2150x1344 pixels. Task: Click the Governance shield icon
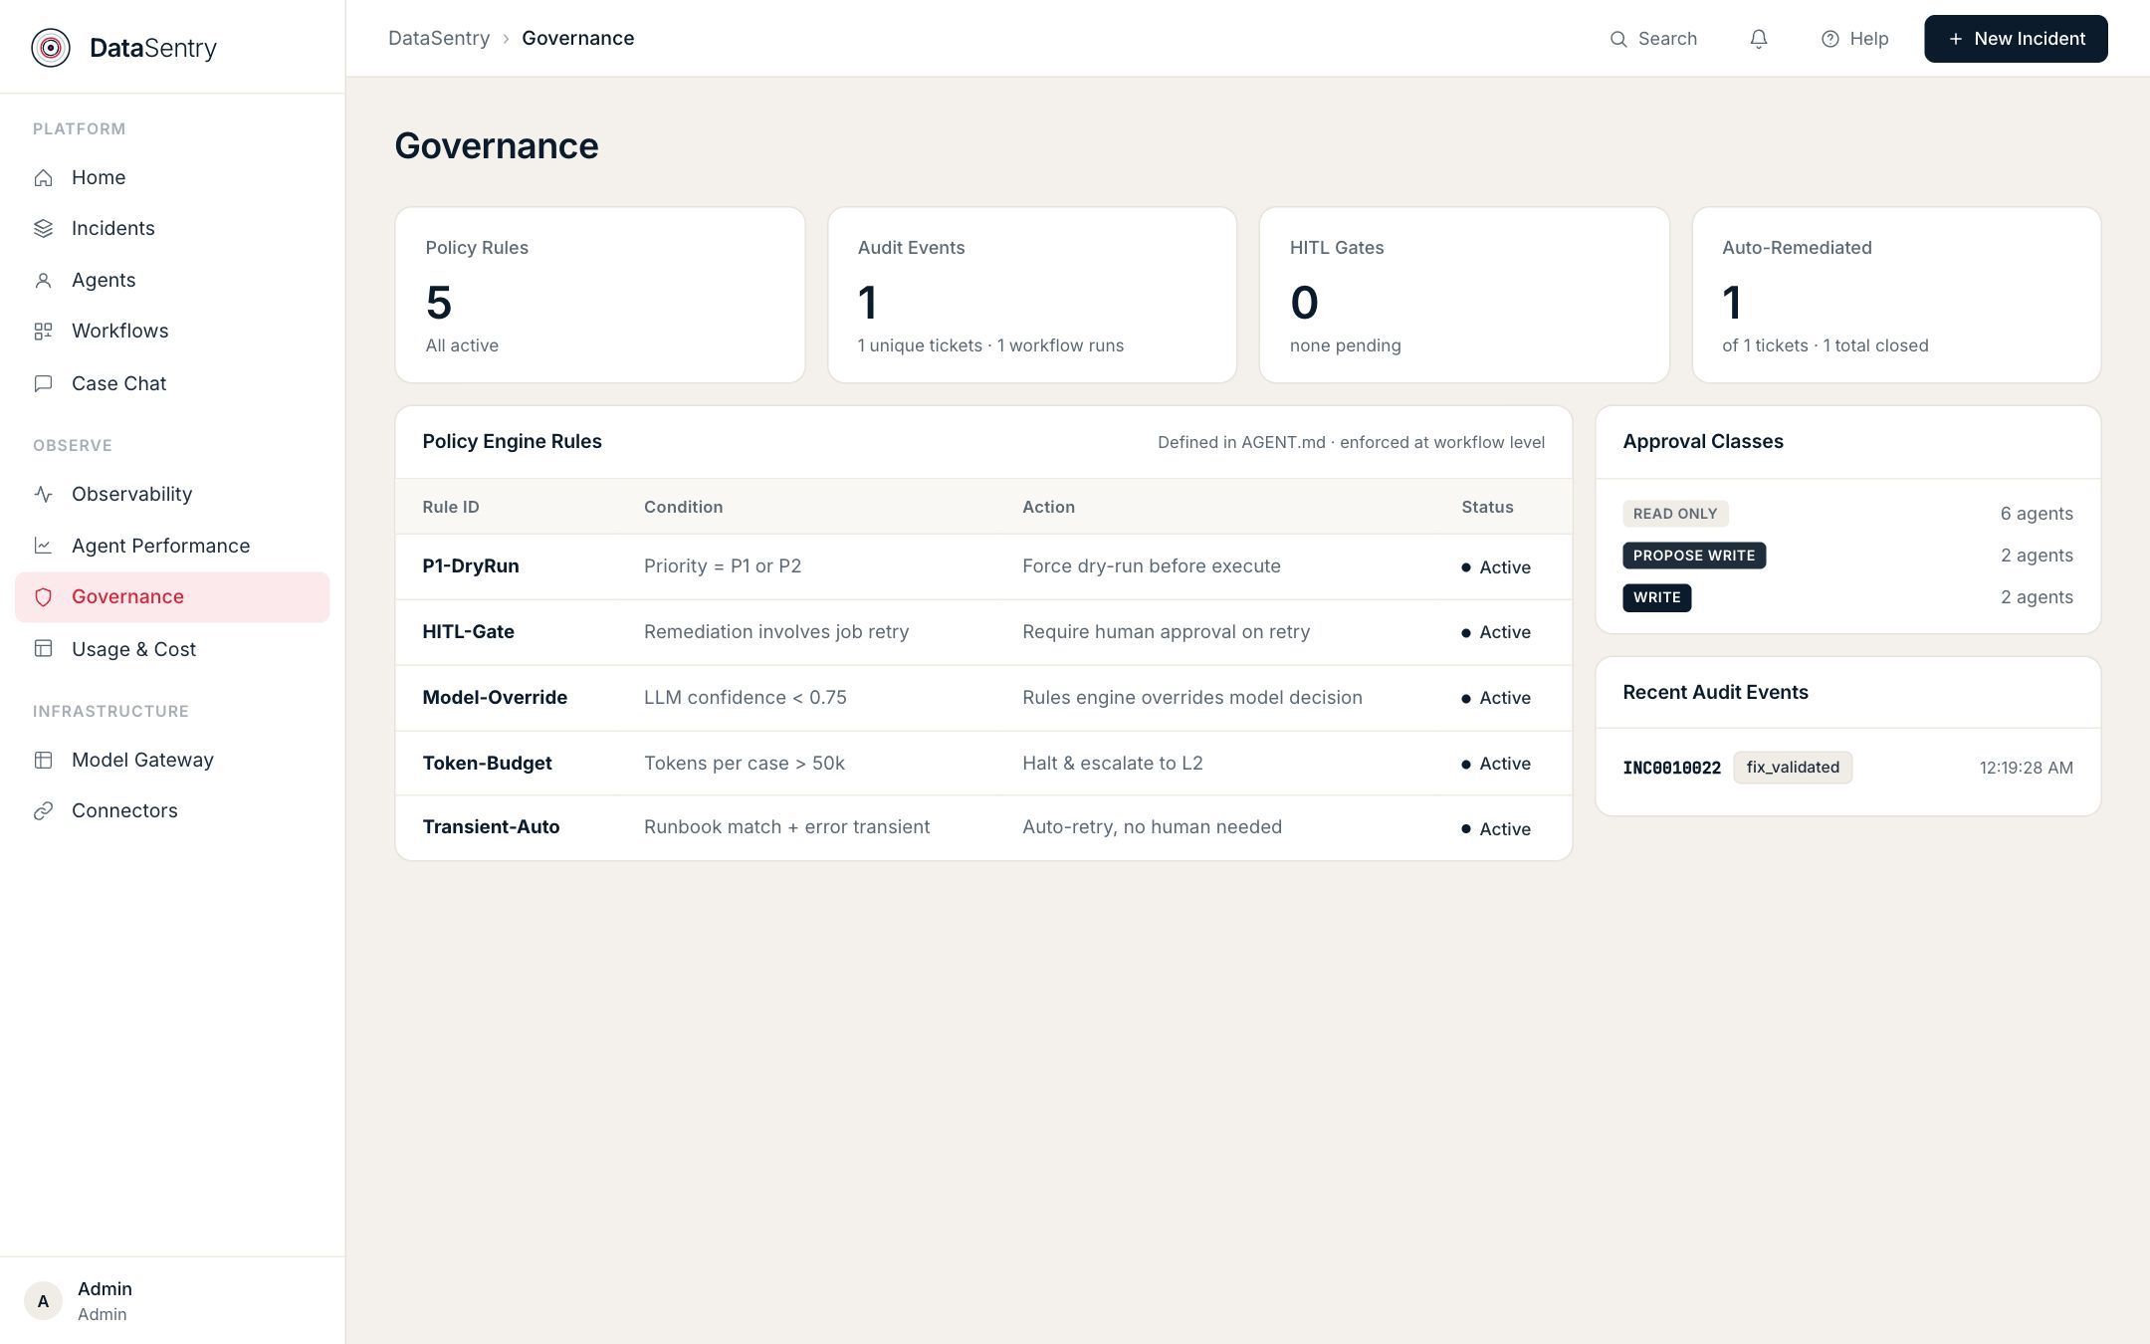coord(43,597)
